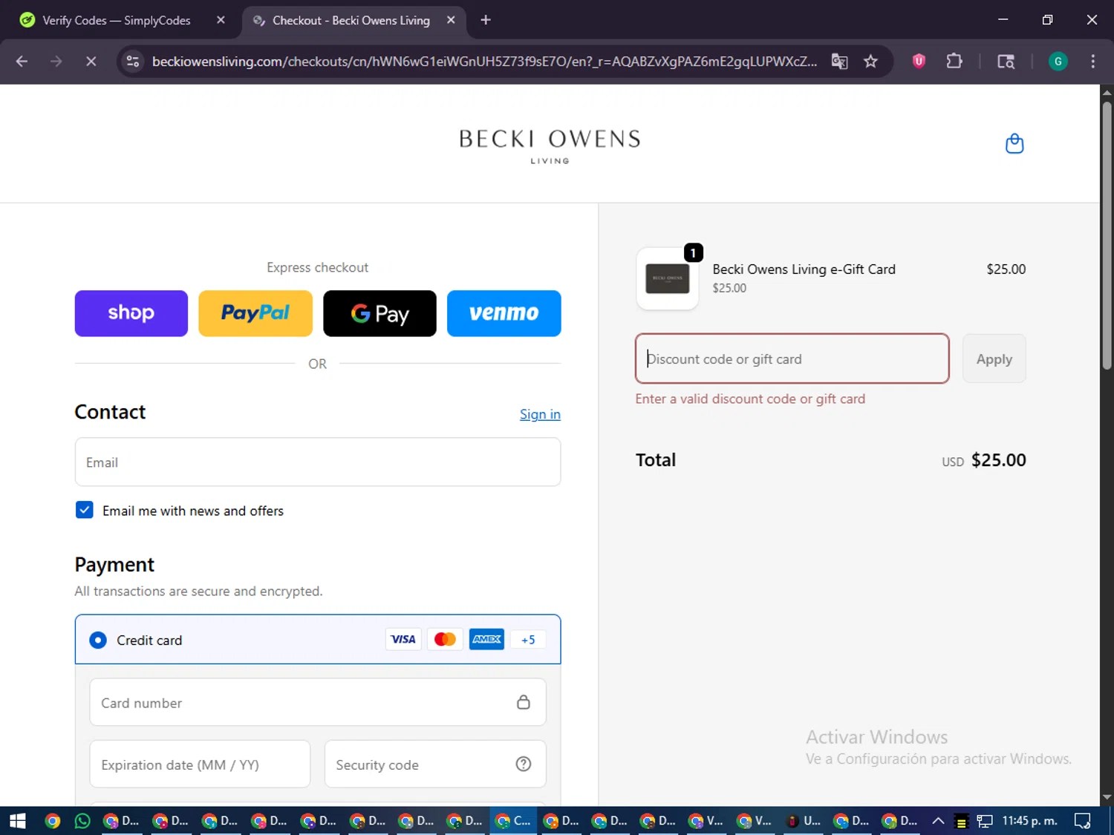Close the Checkout tab

coord(451,20)
